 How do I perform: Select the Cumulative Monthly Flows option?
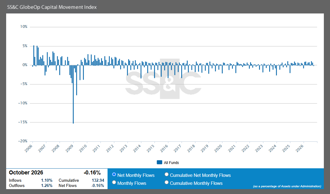point(167,182)
